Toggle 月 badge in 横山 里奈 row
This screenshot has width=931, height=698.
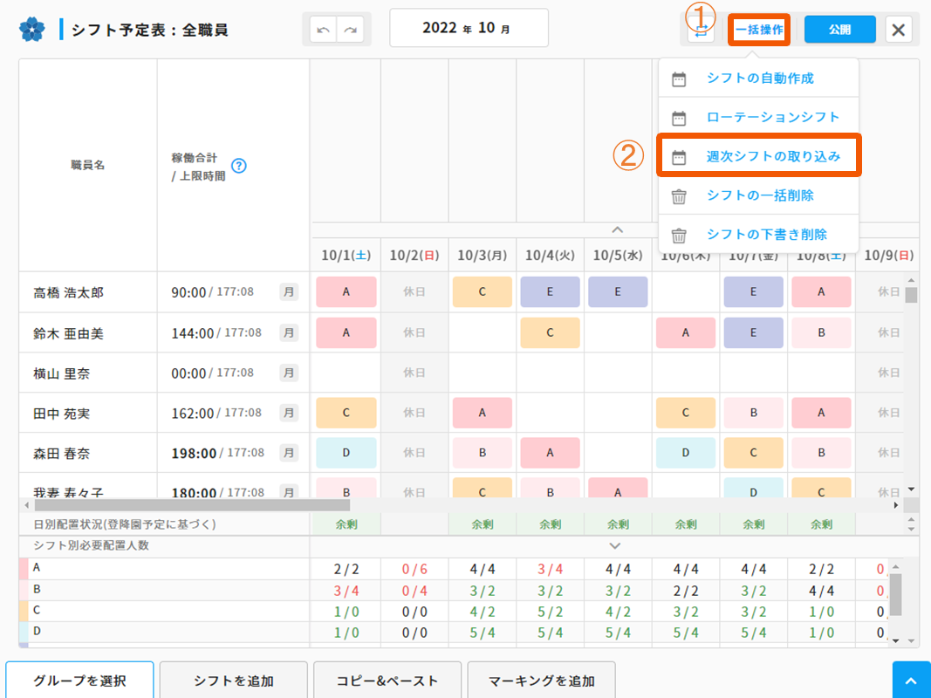(289, 373)
